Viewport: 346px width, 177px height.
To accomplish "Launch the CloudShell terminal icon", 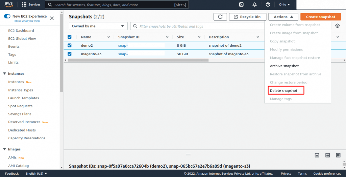I will coord(241,5).
